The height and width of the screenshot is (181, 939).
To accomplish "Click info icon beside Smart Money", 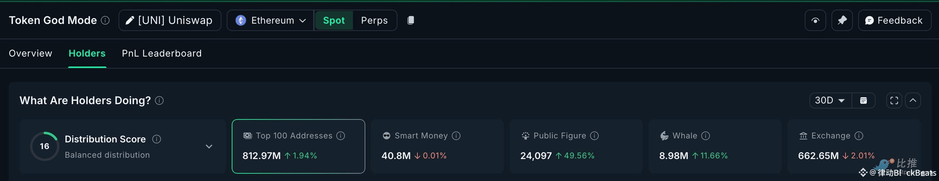I will tap(456, 136).
